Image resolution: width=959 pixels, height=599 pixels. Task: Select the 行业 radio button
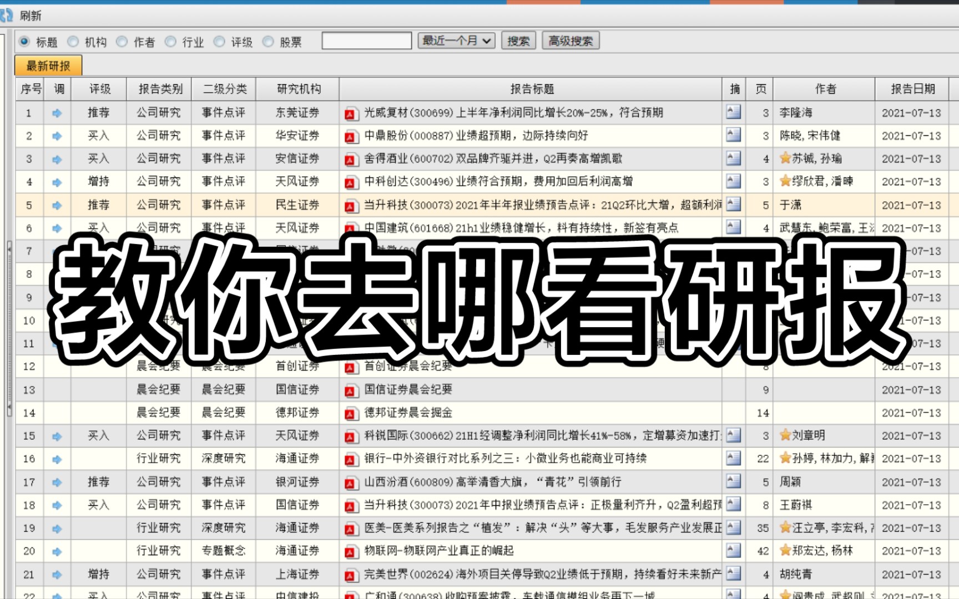tap(170, 42)
